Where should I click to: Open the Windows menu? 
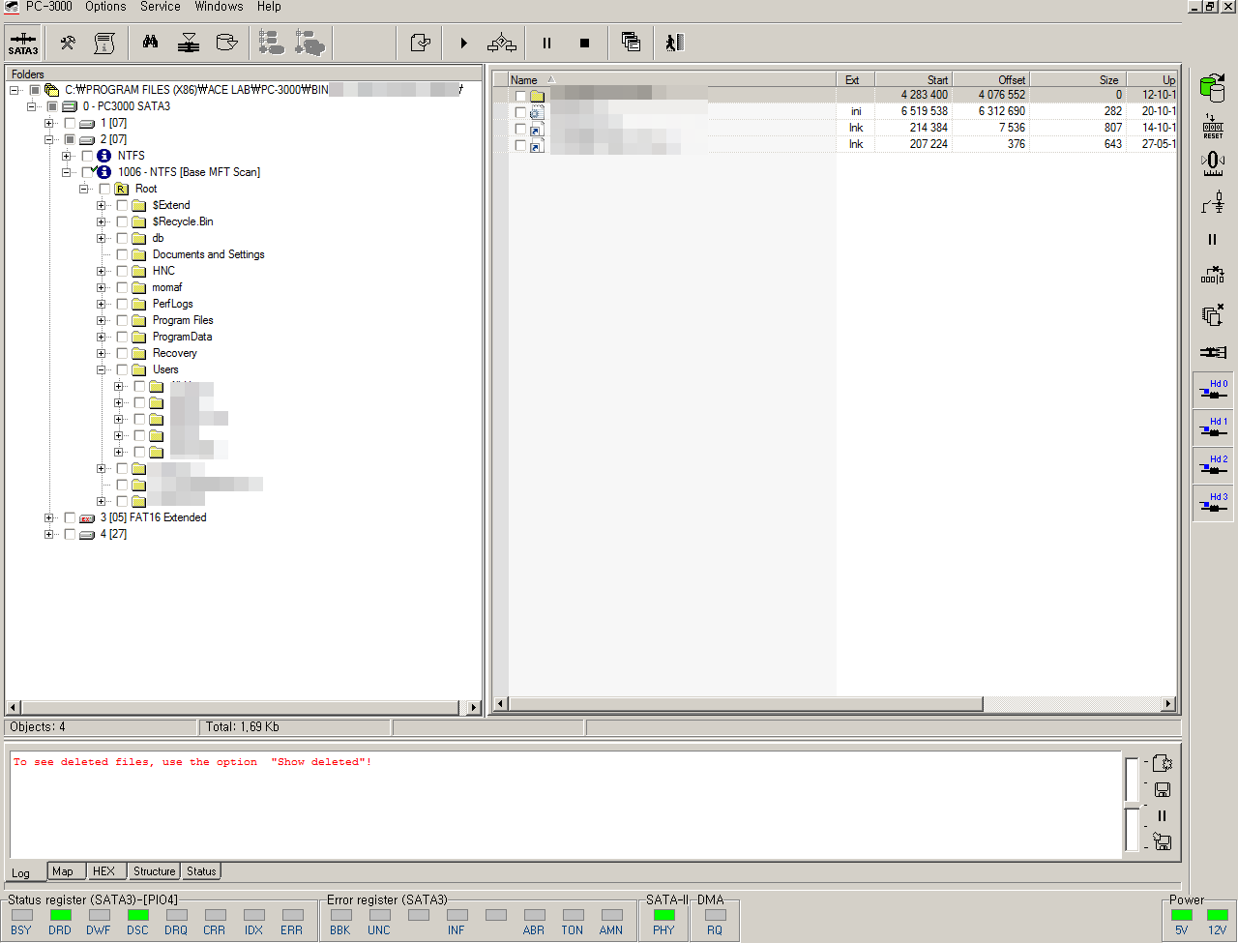[219, 7]
